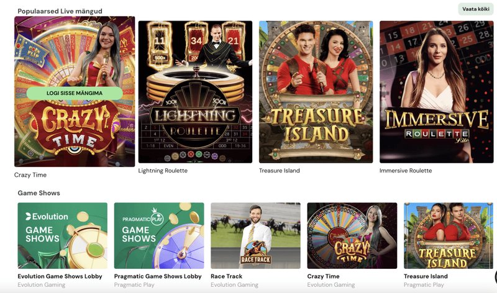The image size is (497, 293).
Task: Open the small Treasure Island thumbnail
Action: pyautogui.click(x=449, y=236)
